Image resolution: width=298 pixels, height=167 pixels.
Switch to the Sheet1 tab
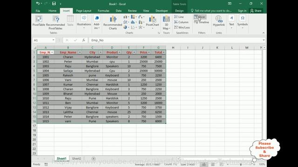click(61, 159)
